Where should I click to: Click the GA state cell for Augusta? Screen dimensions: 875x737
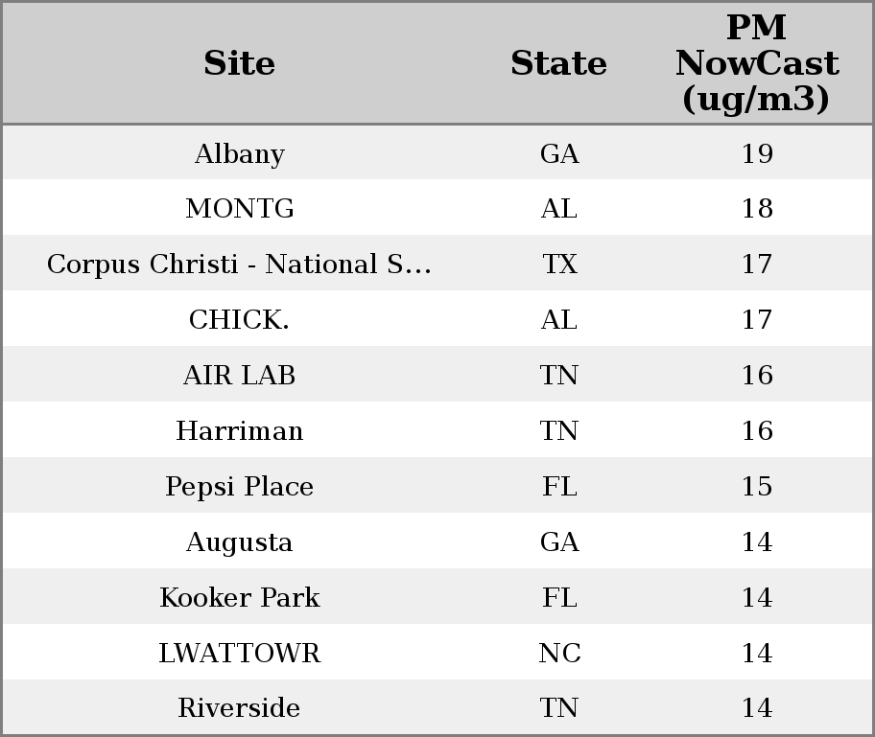click(x=559, y=542)
